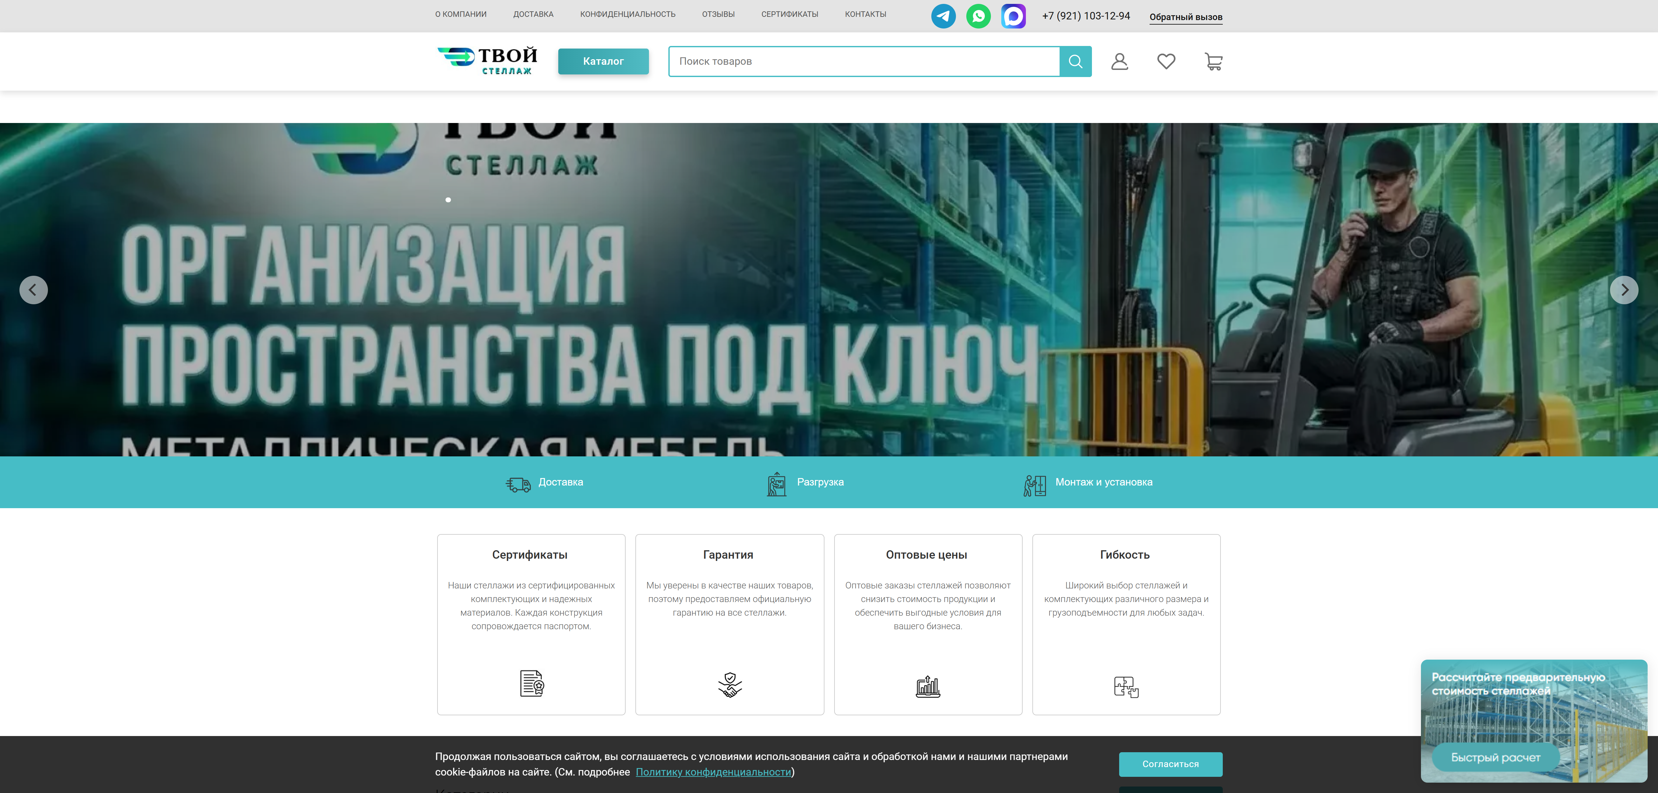Open the Каталог dropdown
The image size is (1658, 793).
click(603, 61)
